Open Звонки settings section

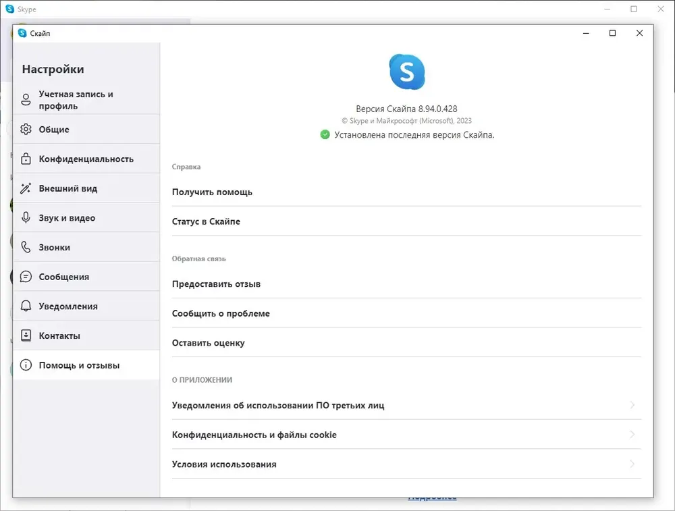(x=86, y=247)
